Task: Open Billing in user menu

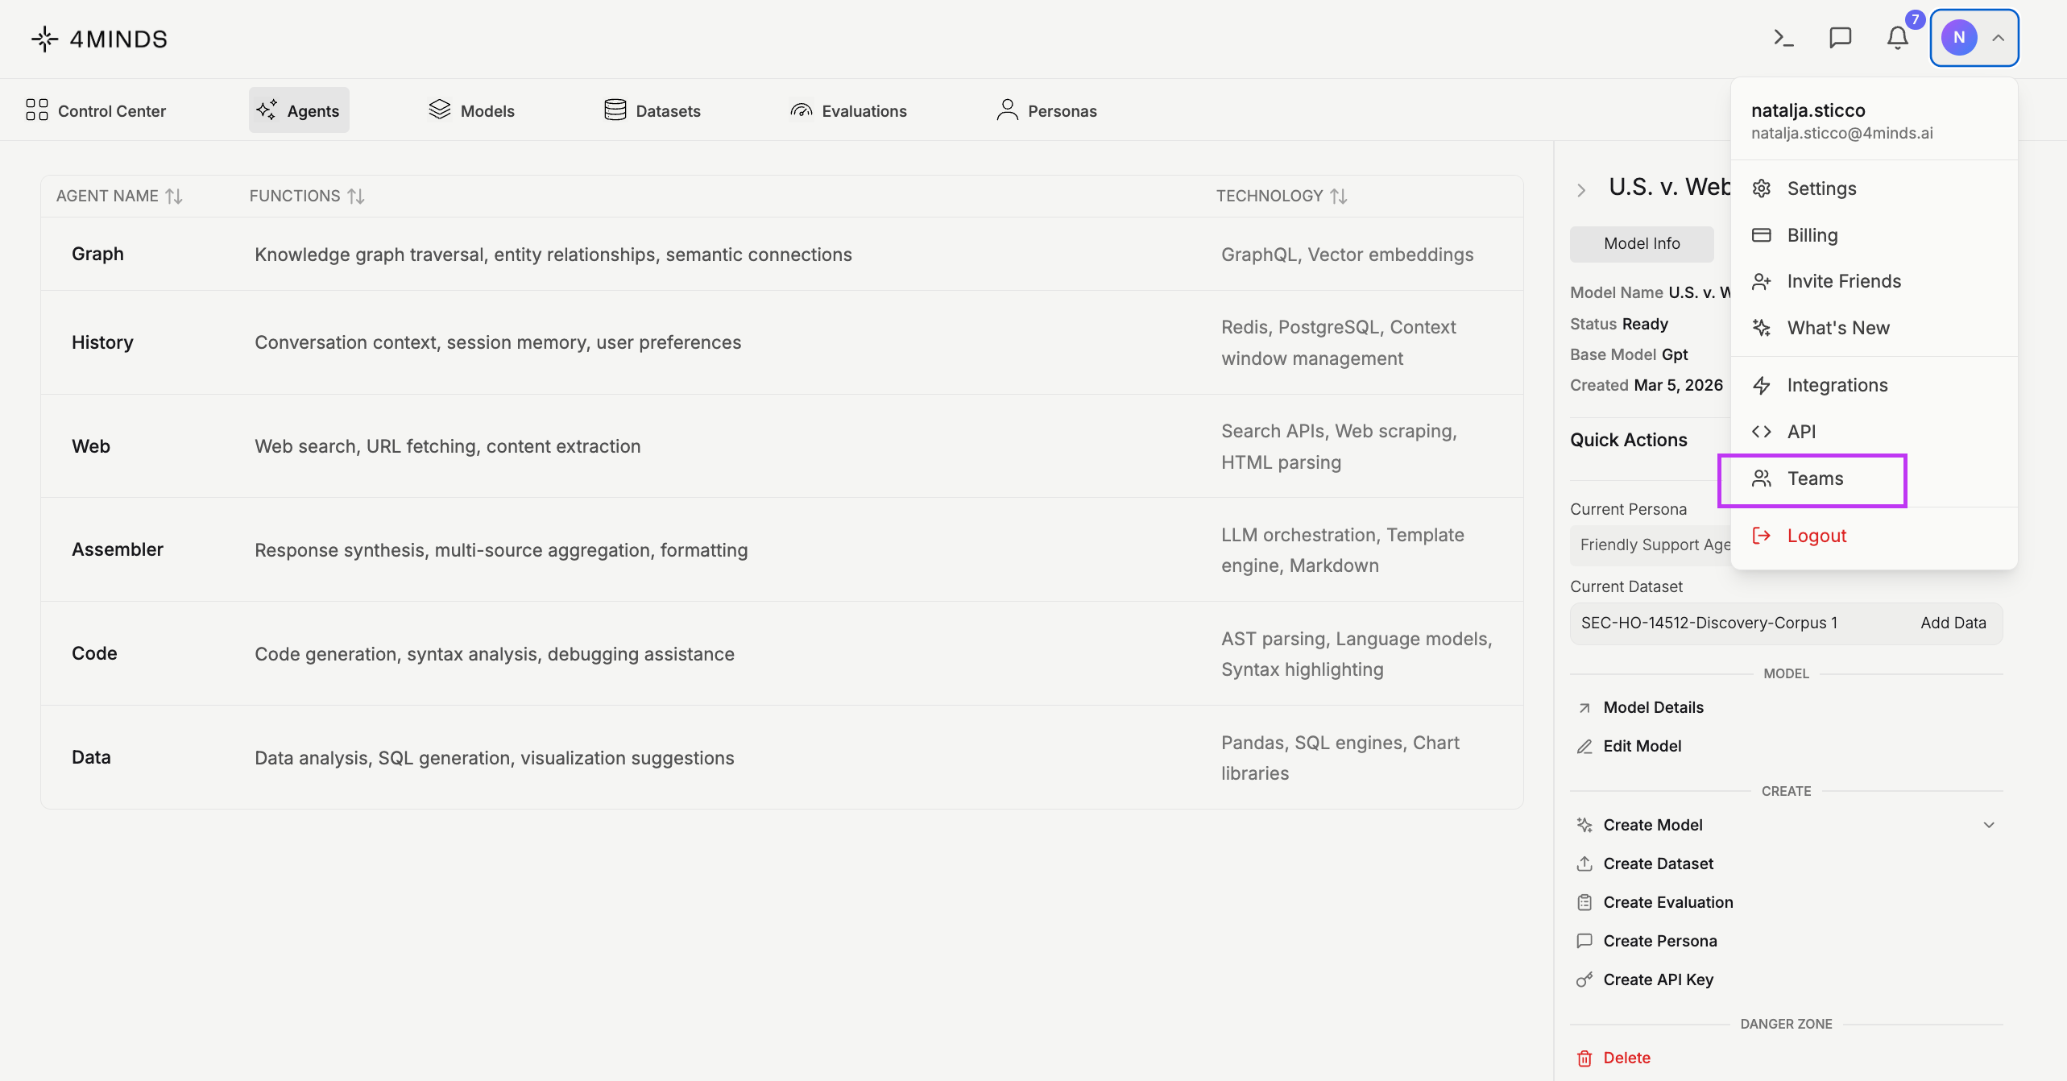Action: coord(1874,235)
